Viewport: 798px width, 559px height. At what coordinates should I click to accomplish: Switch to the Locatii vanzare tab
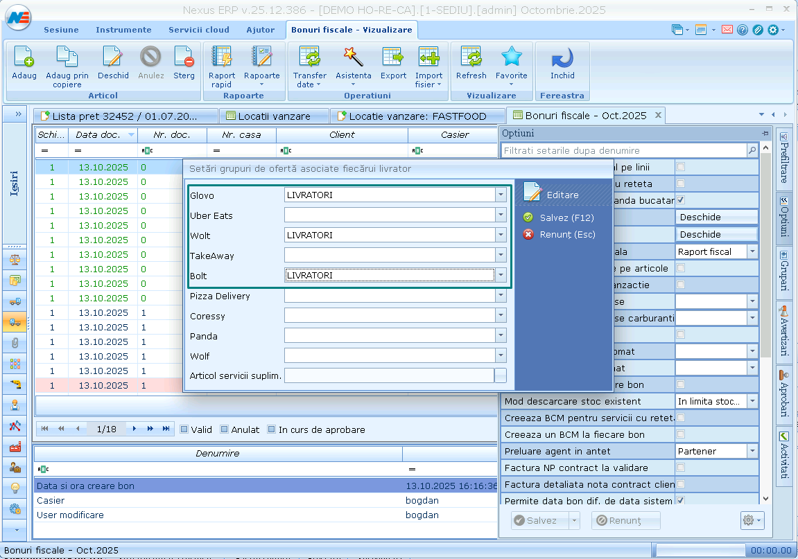273,116
